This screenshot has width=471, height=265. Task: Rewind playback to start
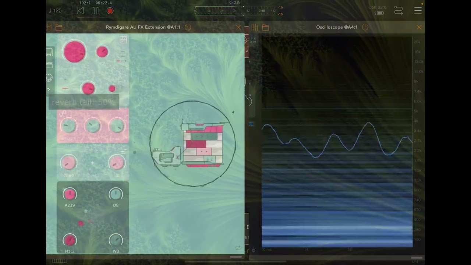pos(80,11)
